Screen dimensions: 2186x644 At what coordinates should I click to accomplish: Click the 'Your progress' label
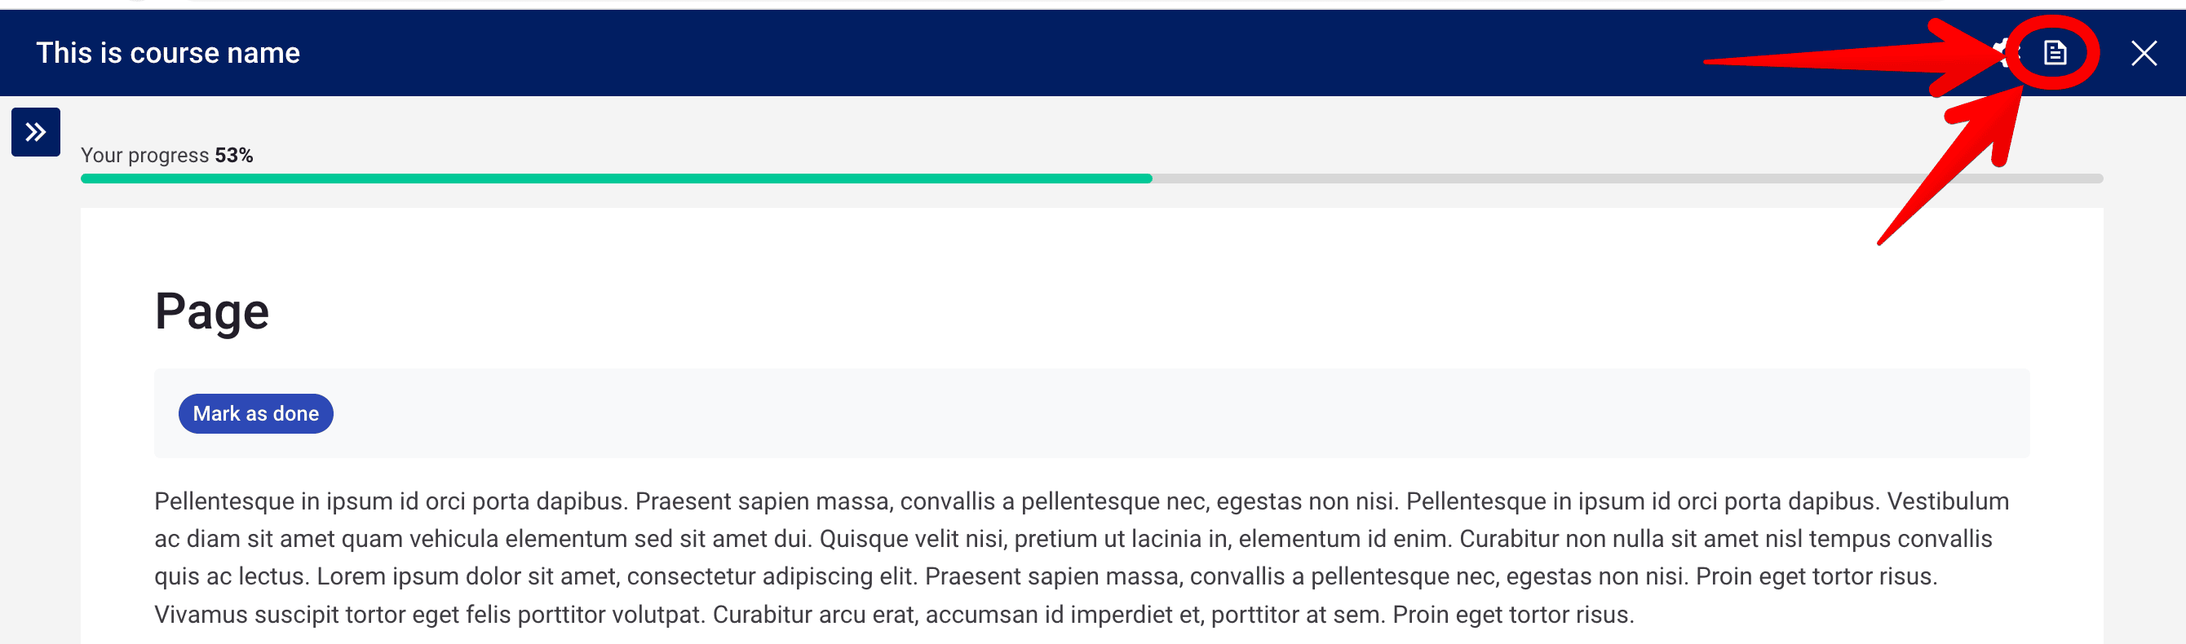(144, 155)
